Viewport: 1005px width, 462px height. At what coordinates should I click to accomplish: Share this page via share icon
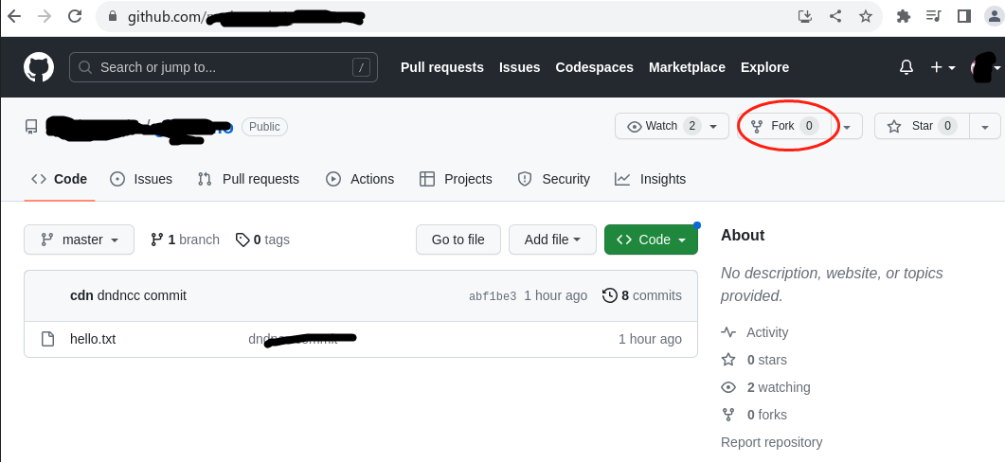click(x=835, y=16)
